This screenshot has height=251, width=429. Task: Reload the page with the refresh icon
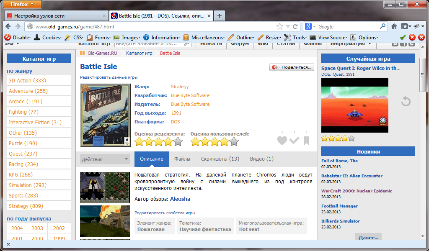pyautogui.click(x=295, y=26)
